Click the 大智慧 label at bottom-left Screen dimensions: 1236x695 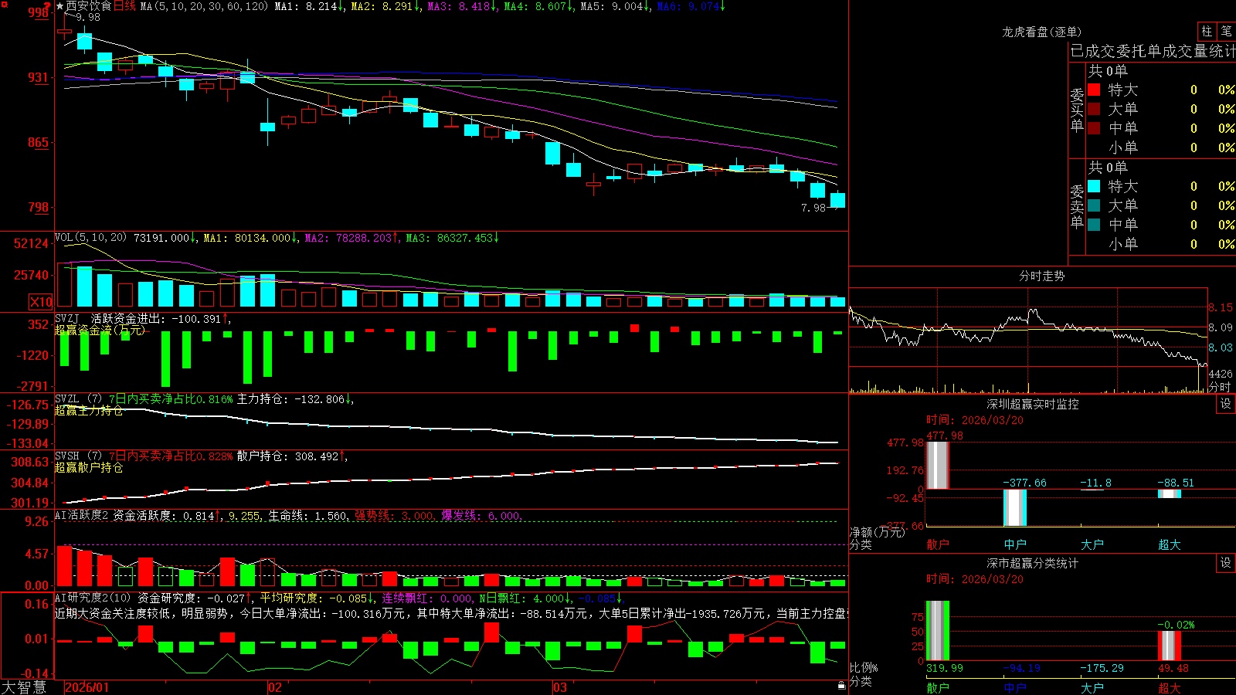click(x=24, y=687)
